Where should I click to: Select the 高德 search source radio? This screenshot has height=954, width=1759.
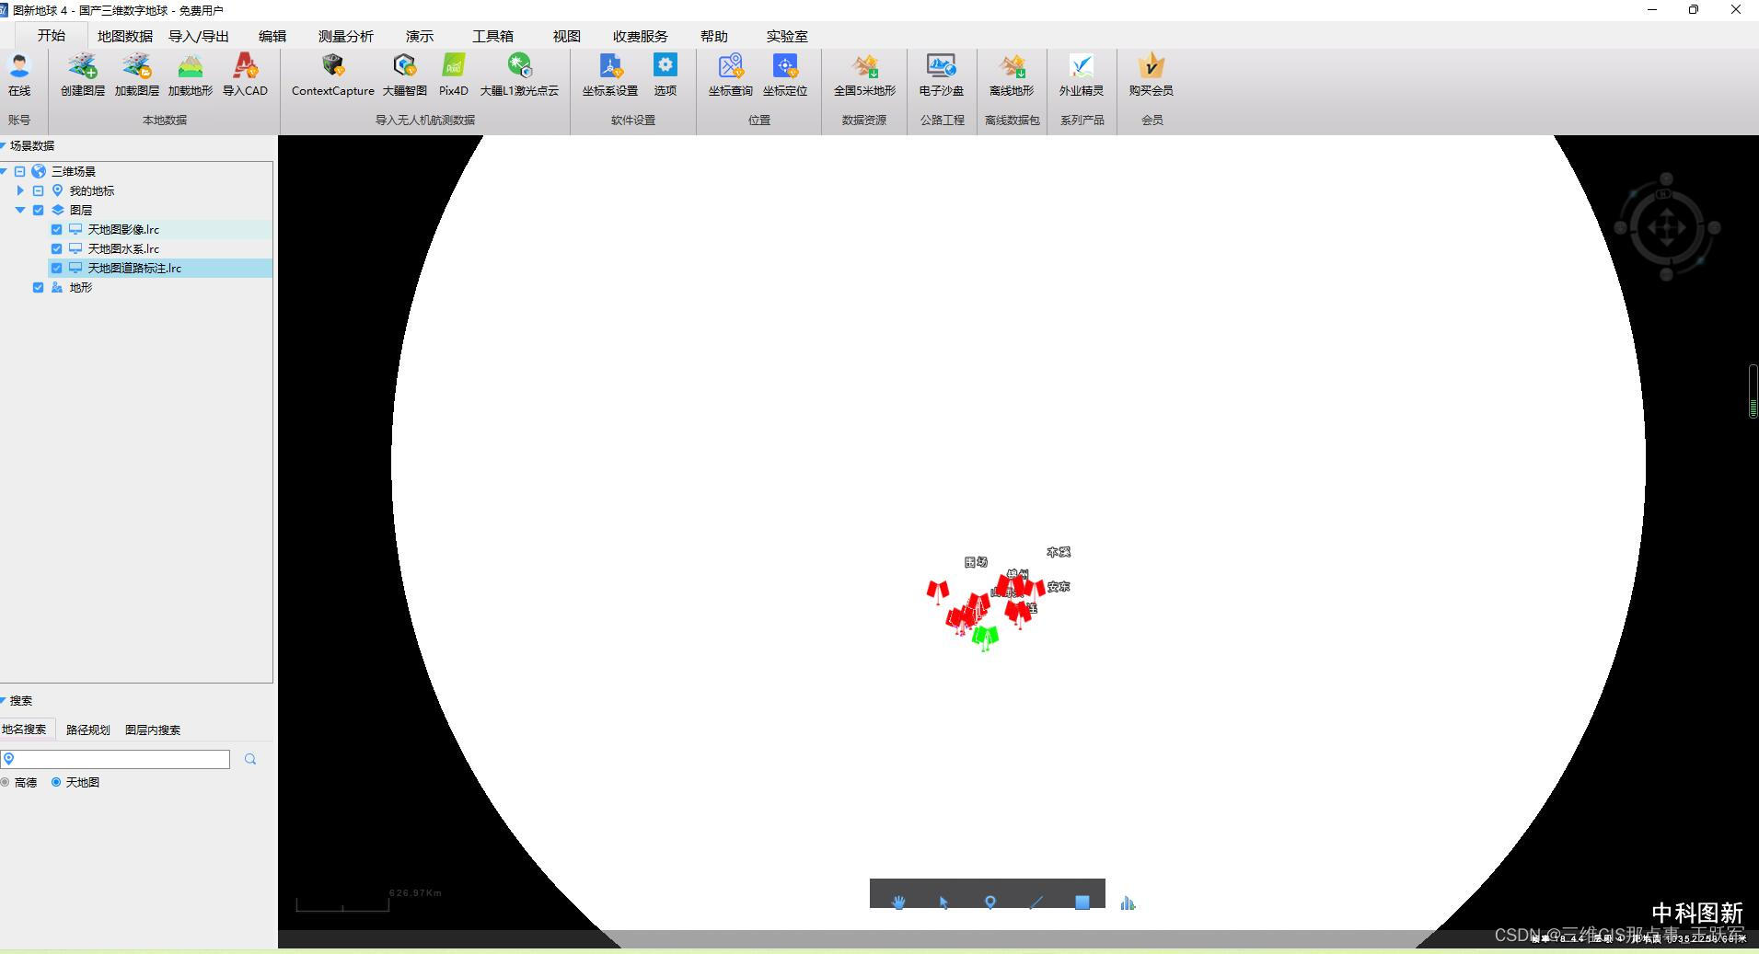point(6,782)
